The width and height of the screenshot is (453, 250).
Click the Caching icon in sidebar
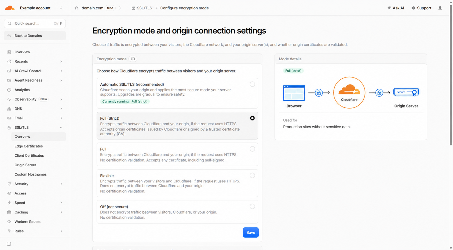click(x=9, y=212)
